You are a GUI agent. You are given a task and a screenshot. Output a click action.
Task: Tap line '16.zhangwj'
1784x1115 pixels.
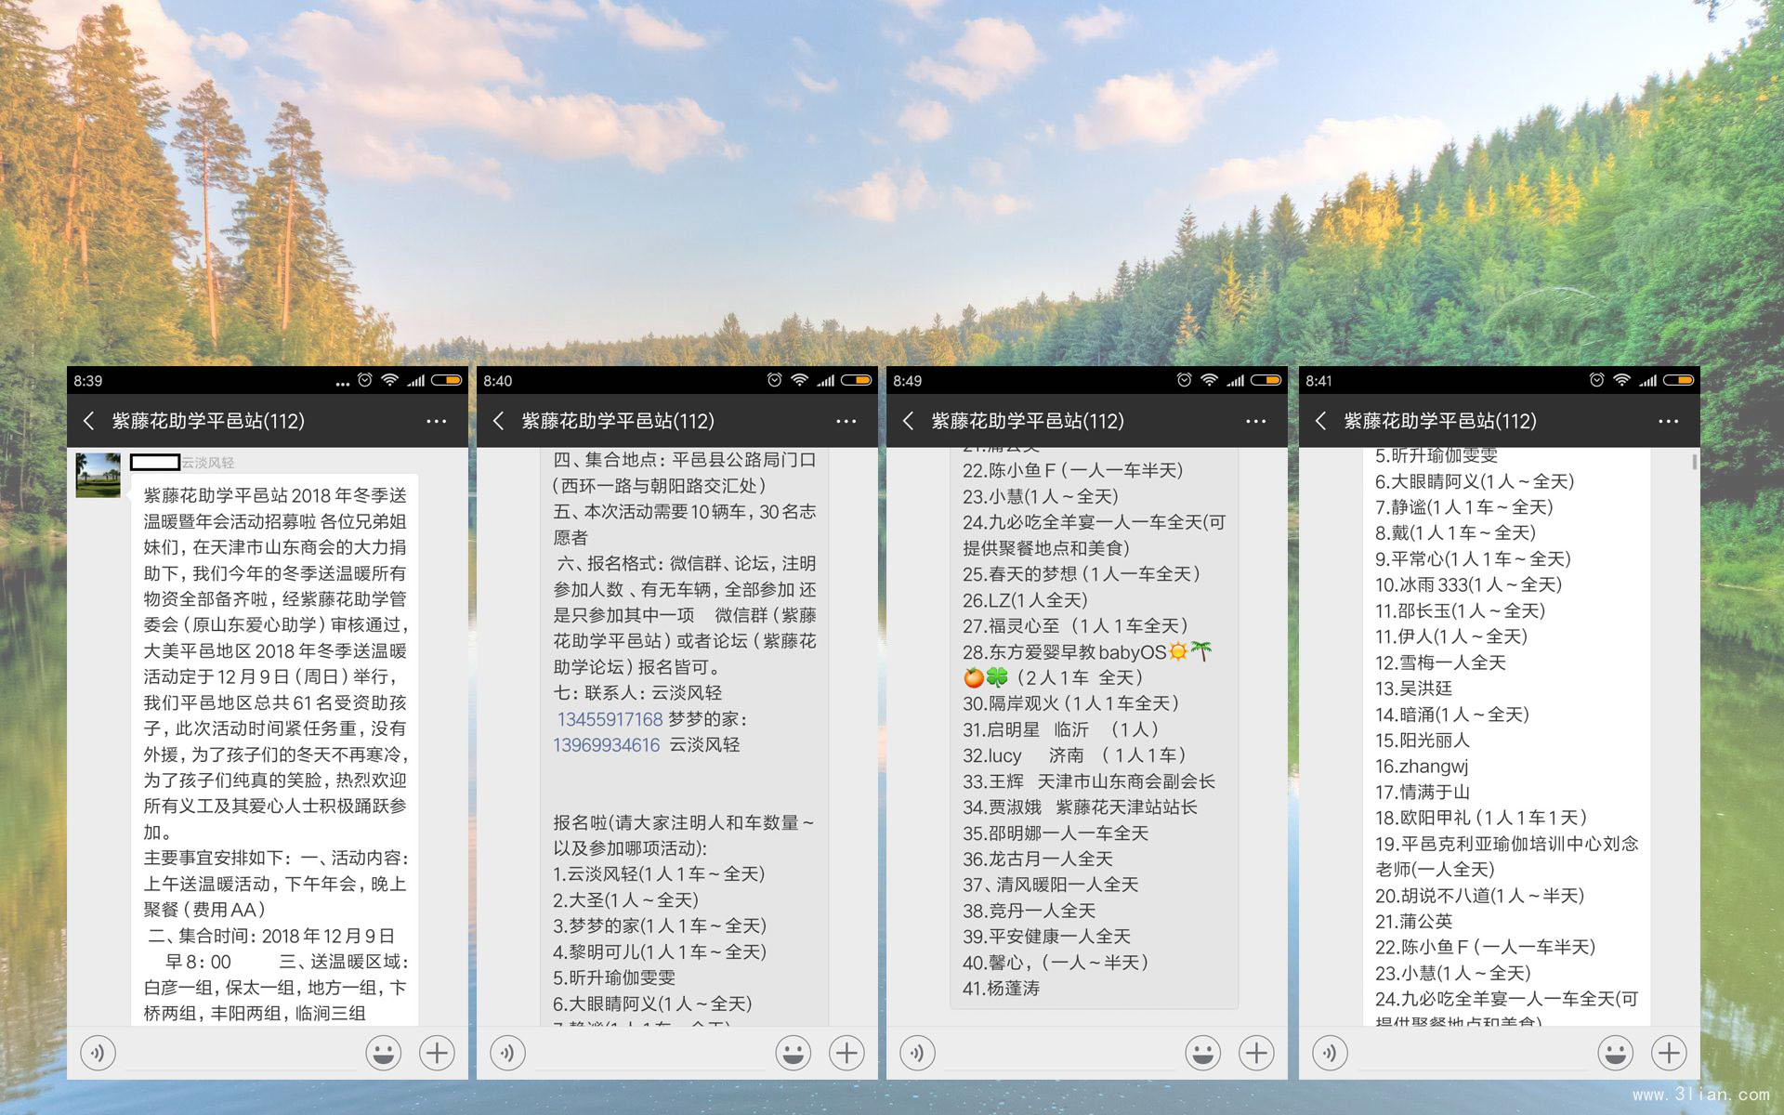click(x=1422, y=767)
